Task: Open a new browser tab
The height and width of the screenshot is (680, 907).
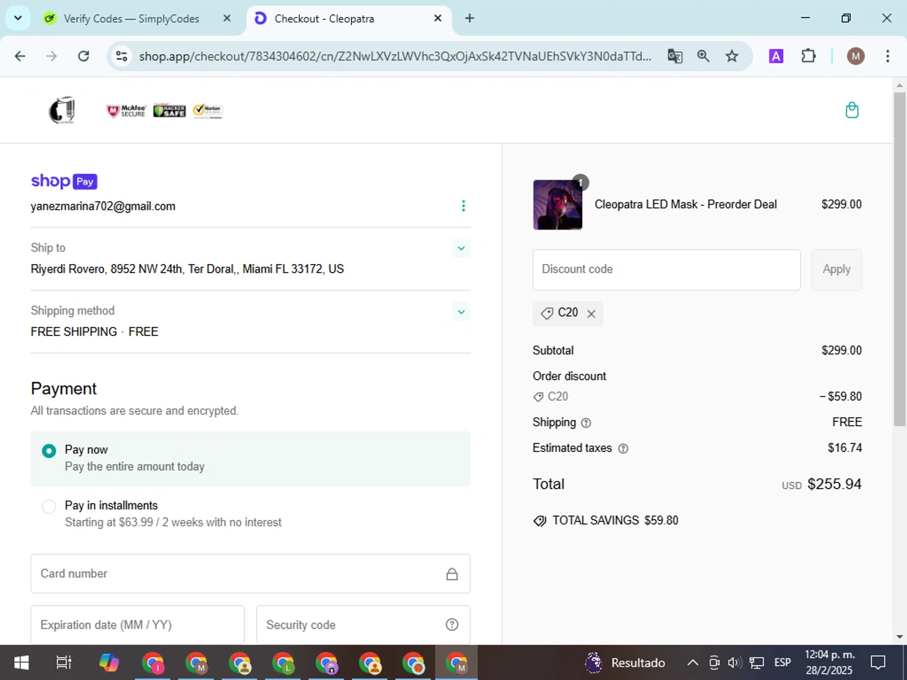Action: (x=469, y=18)
